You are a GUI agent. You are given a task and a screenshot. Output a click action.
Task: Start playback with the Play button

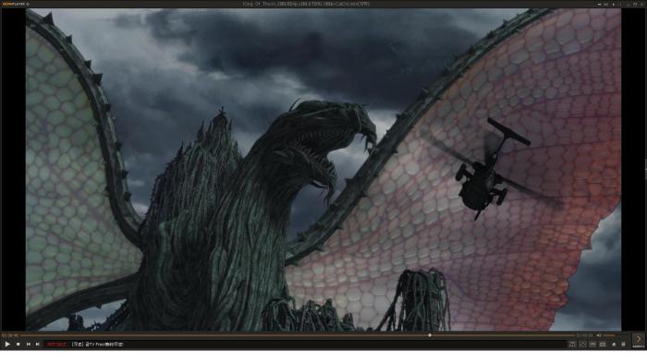point(7,344)
